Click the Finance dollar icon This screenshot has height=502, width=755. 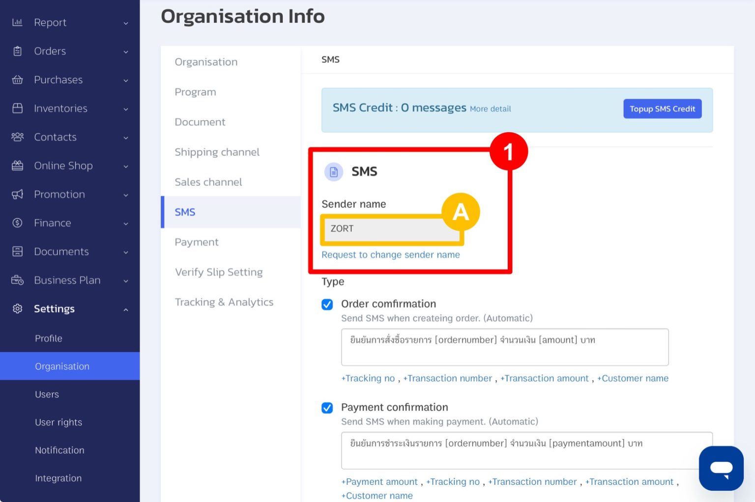click(x=18, y=223)
